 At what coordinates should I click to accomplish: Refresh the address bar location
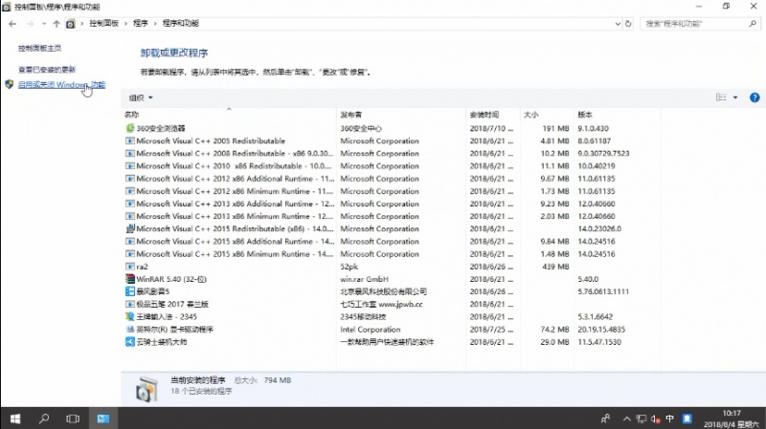pos(628,23)
